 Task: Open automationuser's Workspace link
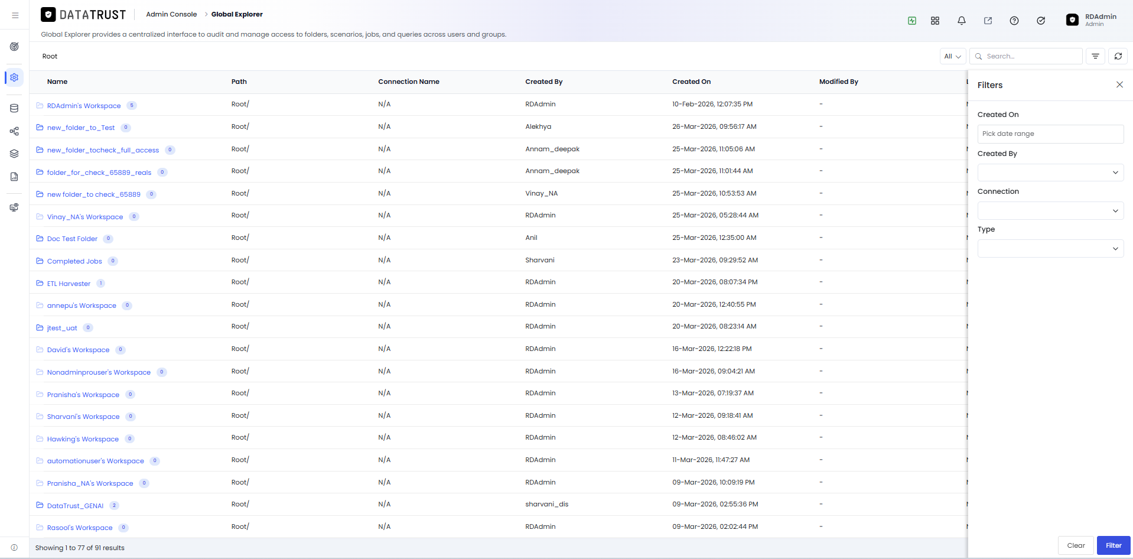[x=96, y=461]
